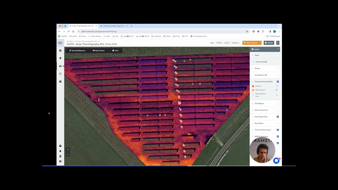Expand the Site Components group
Image resolution: width=338 pixels, height=190 pixels.
pyautogui.click(x=252, y=110)
